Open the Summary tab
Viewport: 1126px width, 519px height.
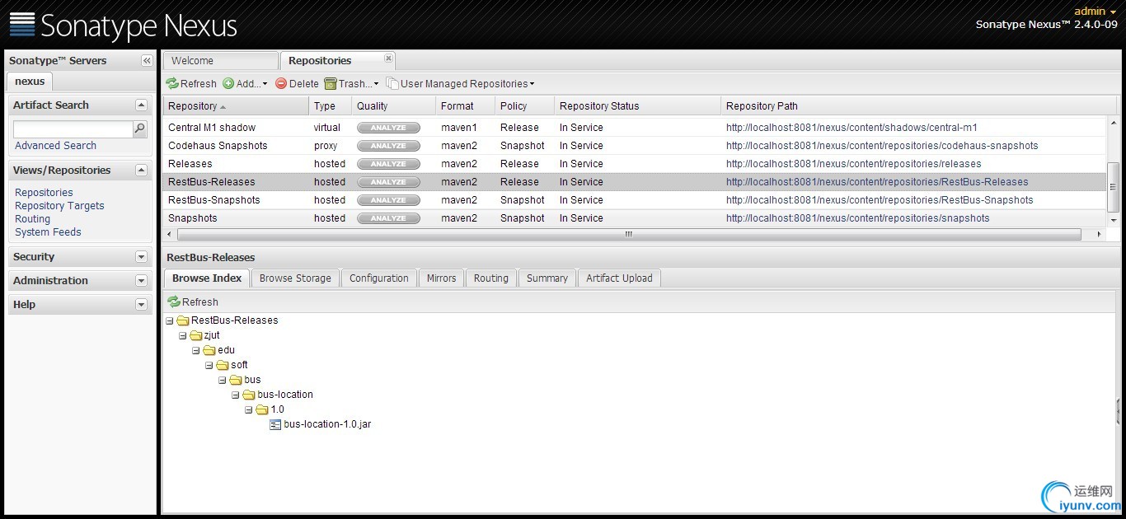547,278
